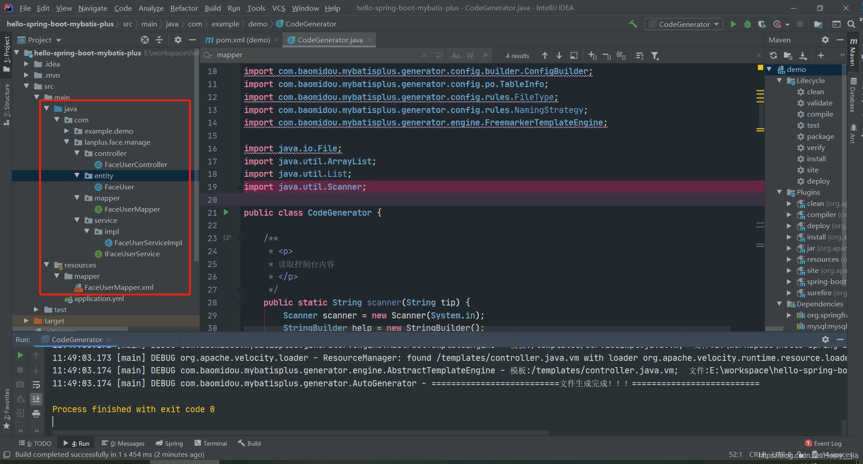863x464 pixels.
Task: Open the Terminal tool window
Action: [x=211, y=443]
